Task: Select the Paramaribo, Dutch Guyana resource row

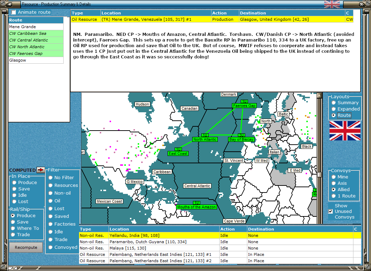Action: [x=220, y=241]
